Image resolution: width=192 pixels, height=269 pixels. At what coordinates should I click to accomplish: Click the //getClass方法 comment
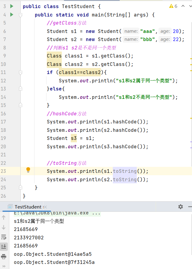pos(67,23)
